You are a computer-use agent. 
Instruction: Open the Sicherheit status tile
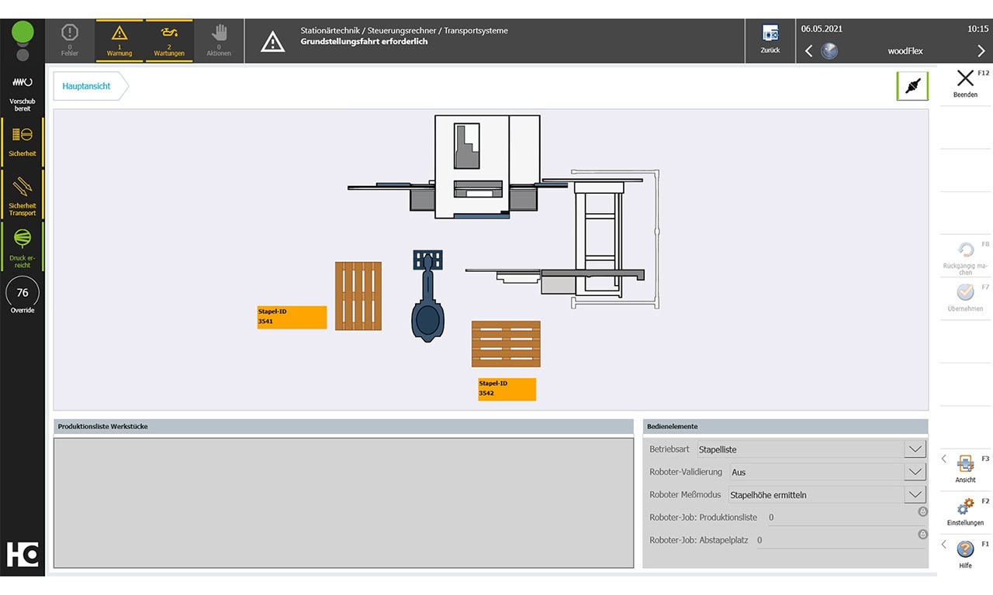[x=22, y=142]
